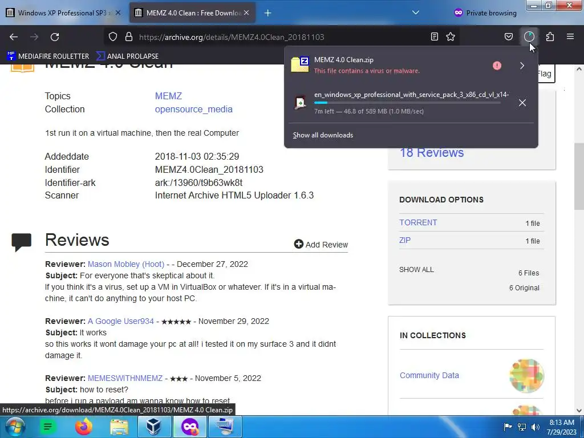Viewport: 584px width, 438px height.
Task: Open tracking protection shield icon
Action: click(113, 37)
